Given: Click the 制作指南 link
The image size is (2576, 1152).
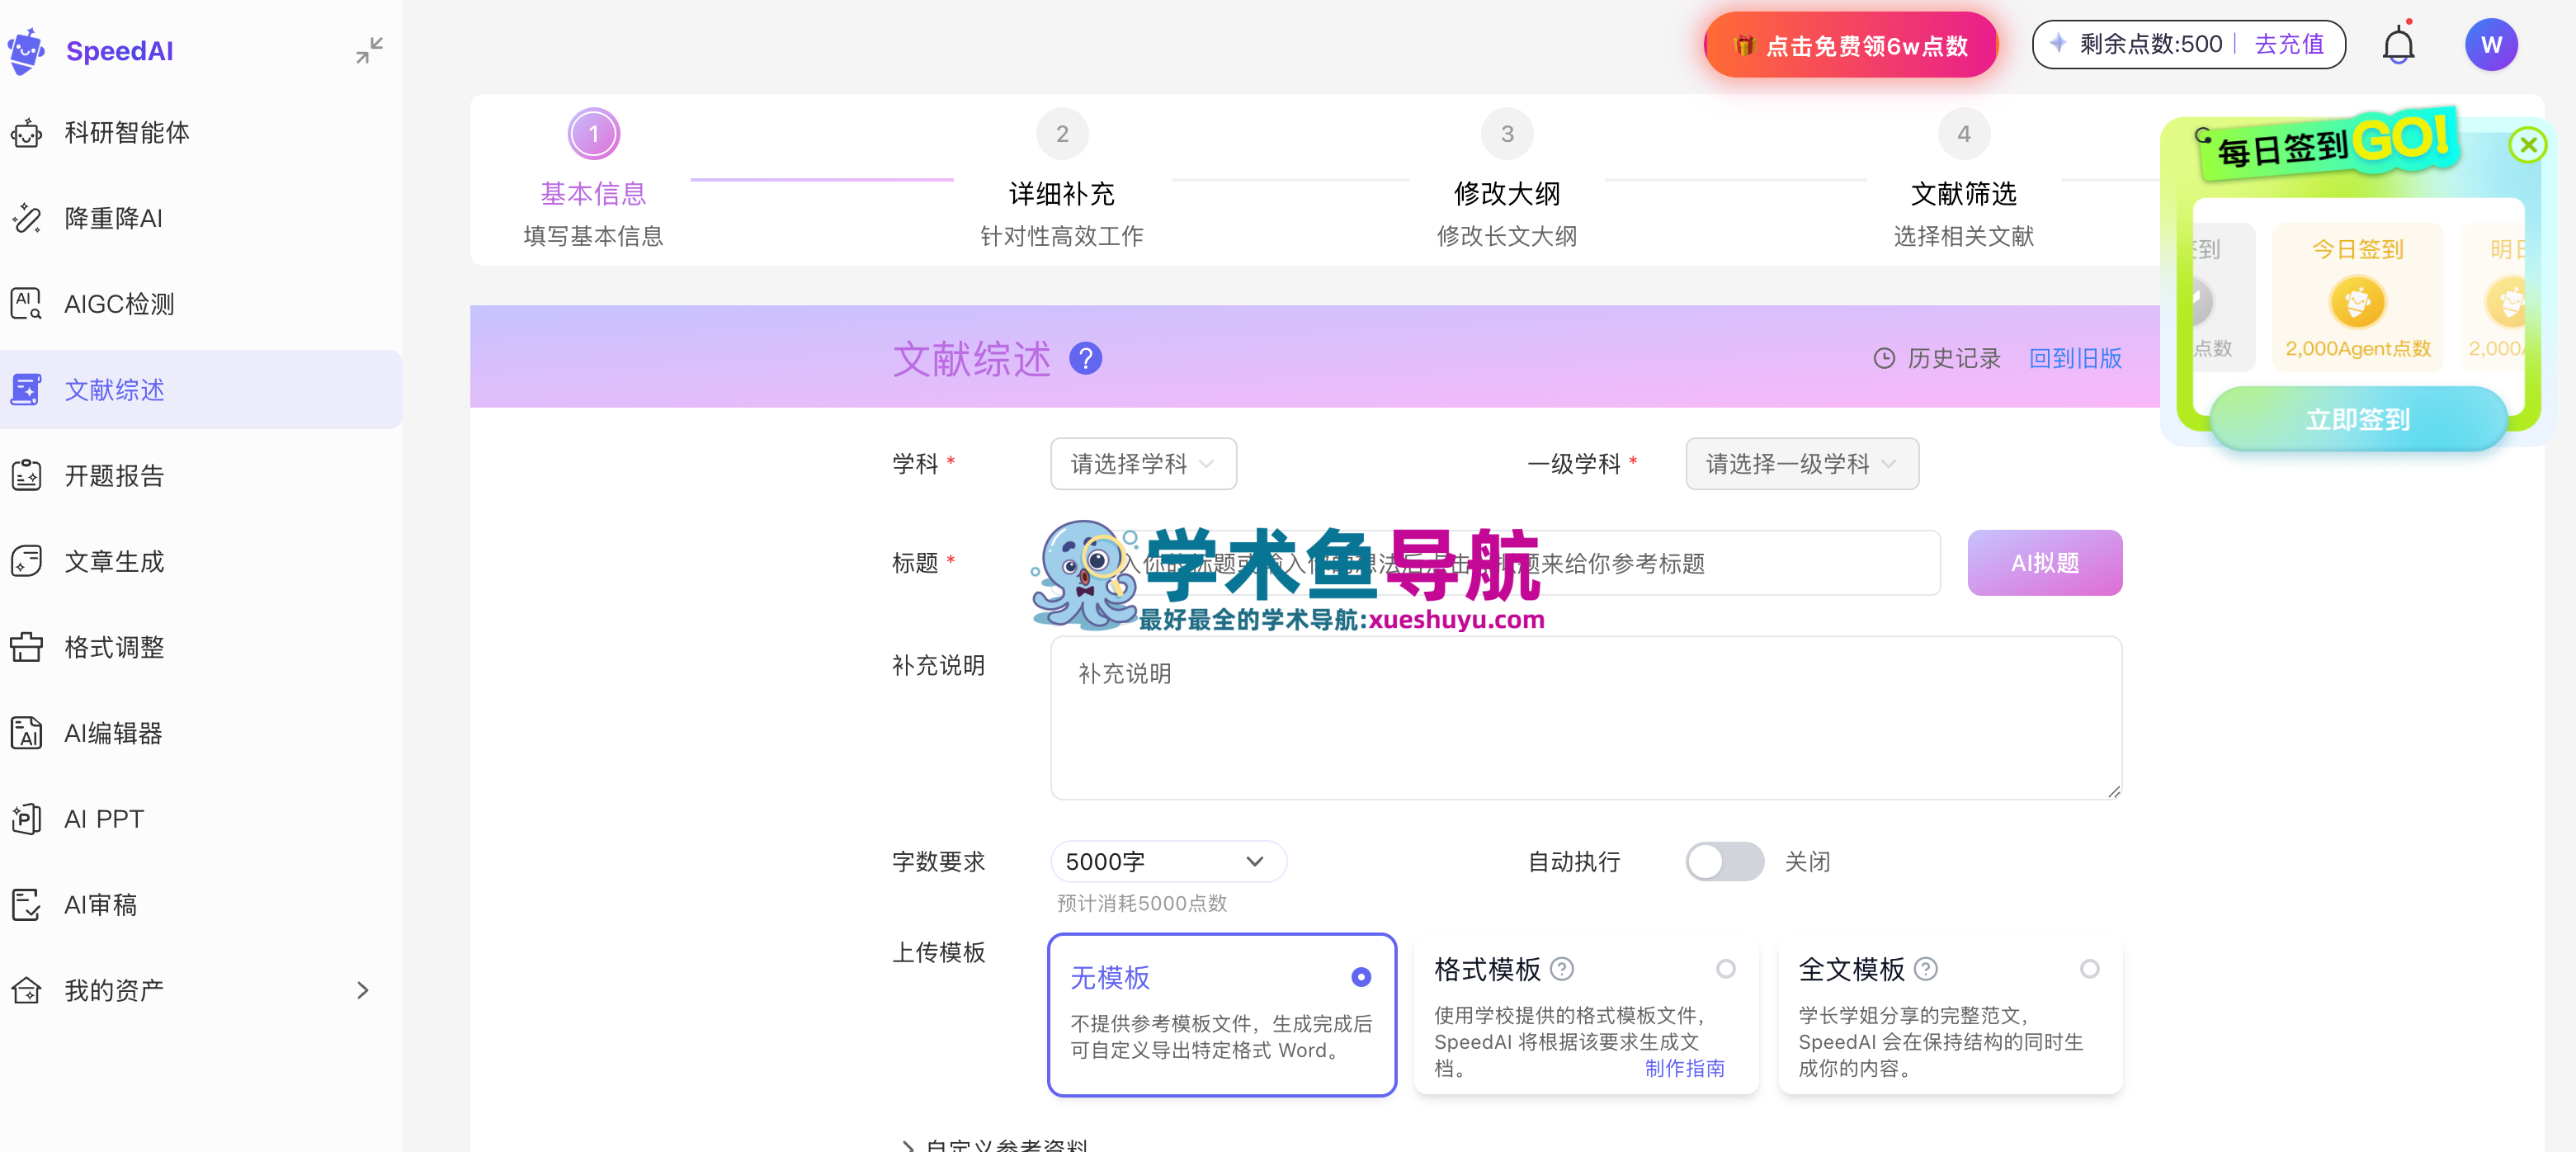Looking at the screenshot, I should coord(1685,1068).
